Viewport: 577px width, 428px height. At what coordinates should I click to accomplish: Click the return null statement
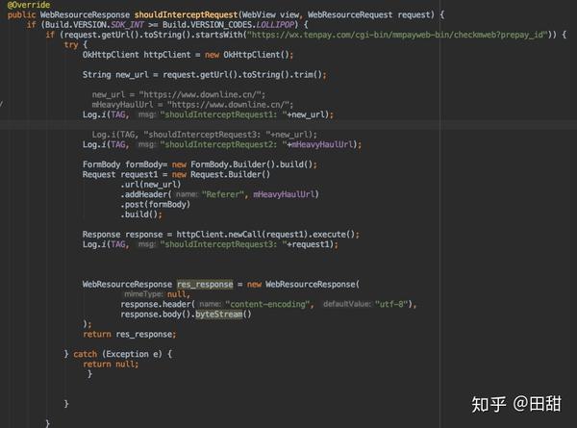point(111,364)
